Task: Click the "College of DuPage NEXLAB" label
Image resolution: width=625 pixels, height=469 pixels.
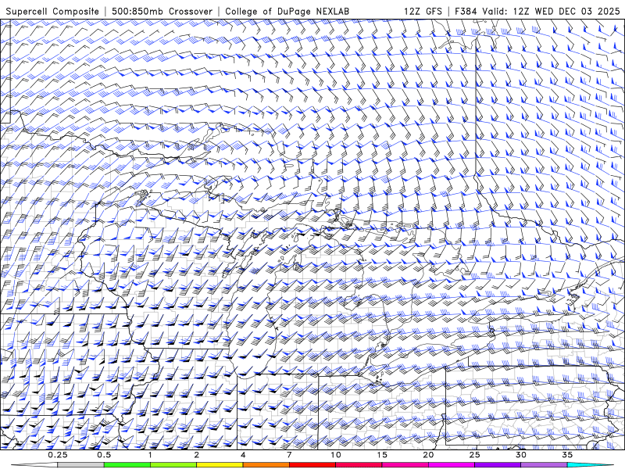Action: (x=287, y=11)
